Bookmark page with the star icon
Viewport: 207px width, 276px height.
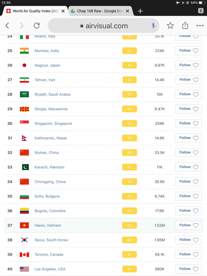pos(170,26)
